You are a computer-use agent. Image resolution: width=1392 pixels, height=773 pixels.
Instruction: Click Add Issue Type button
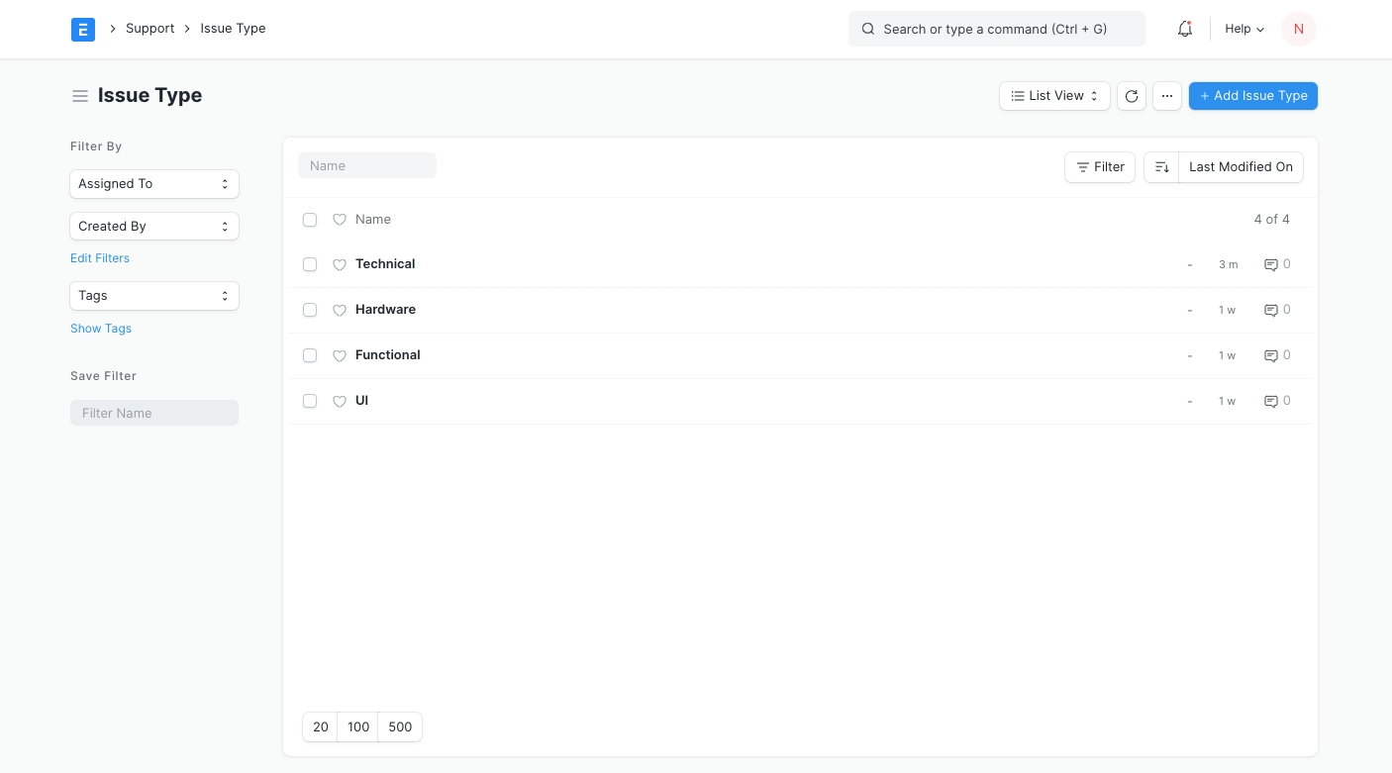[1252, 96]
